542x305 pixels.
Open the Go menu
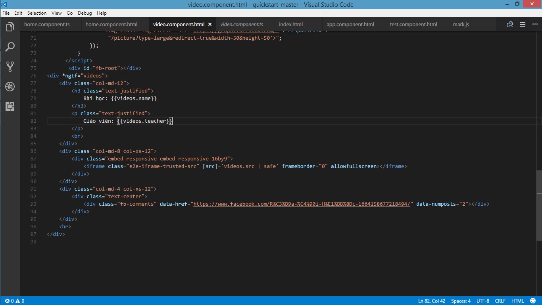pyautogui.click(x=69, y=13)
